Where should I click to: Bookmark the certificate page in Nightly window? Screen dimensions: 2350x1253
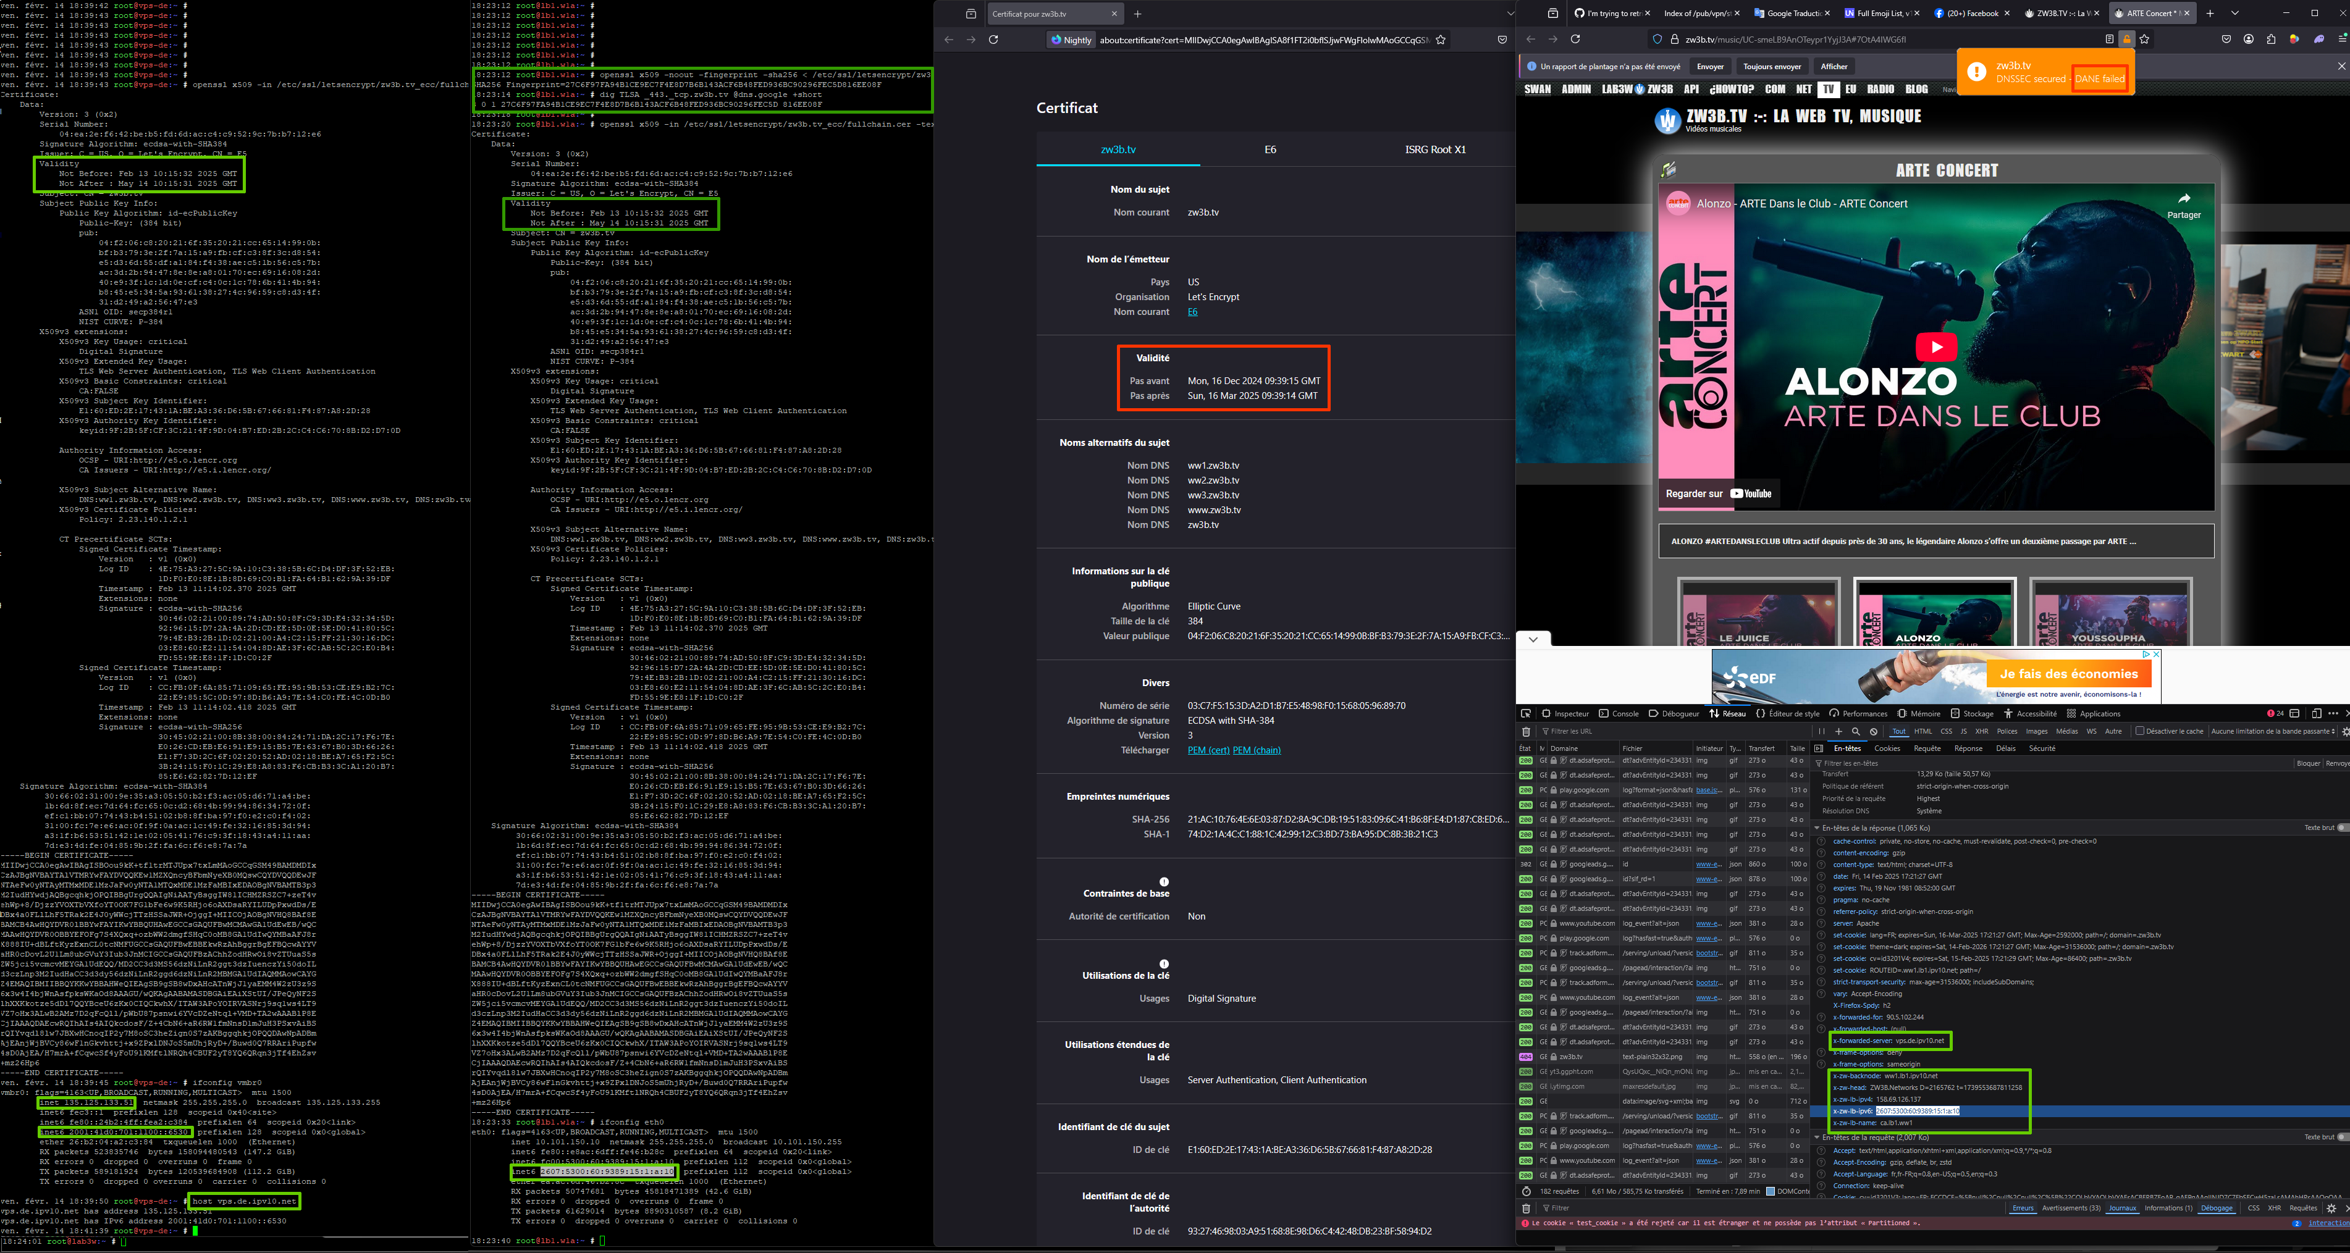(1441, 39)
